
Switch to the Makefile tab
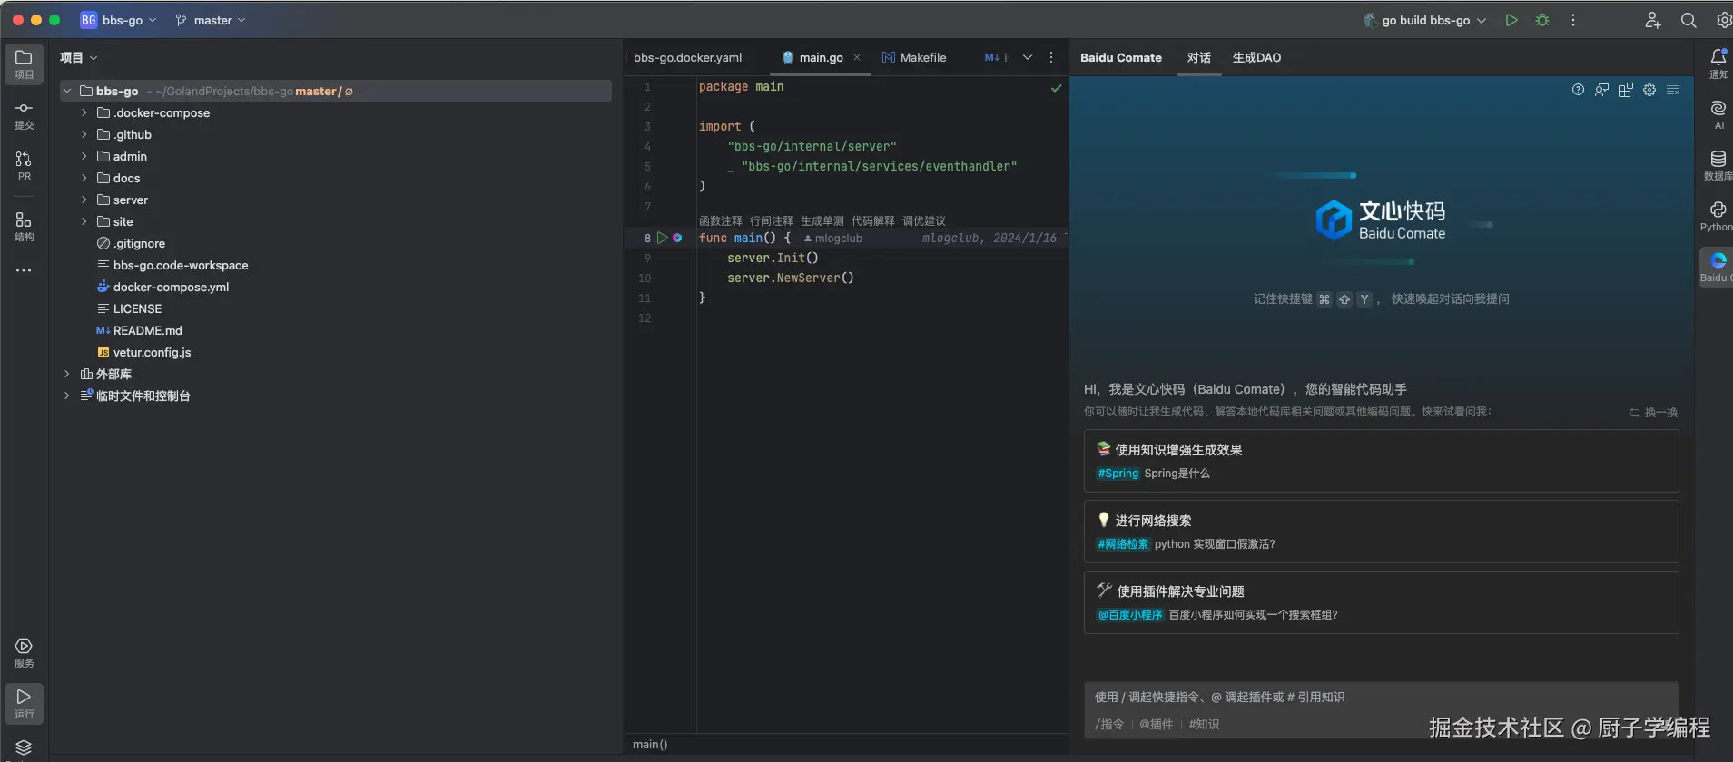tap(914, 57)
